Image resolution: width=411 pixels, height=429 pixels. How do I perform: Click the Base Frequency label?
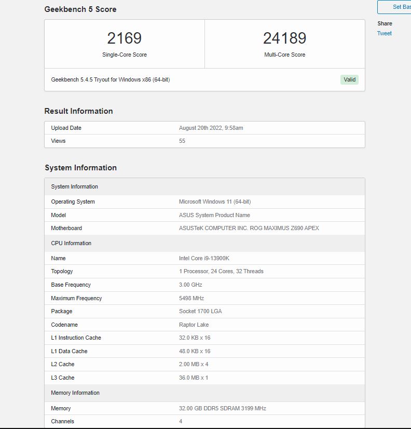[71, 285]
